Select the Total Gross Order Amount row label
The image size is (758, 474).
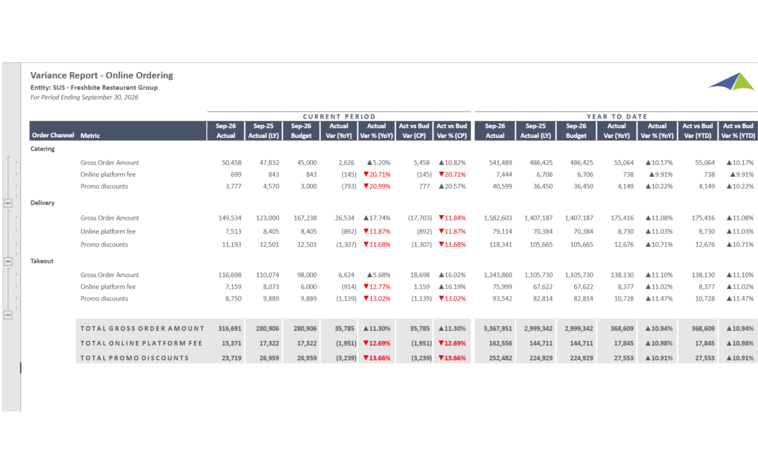pyautogui.click(x=142, y=329)
